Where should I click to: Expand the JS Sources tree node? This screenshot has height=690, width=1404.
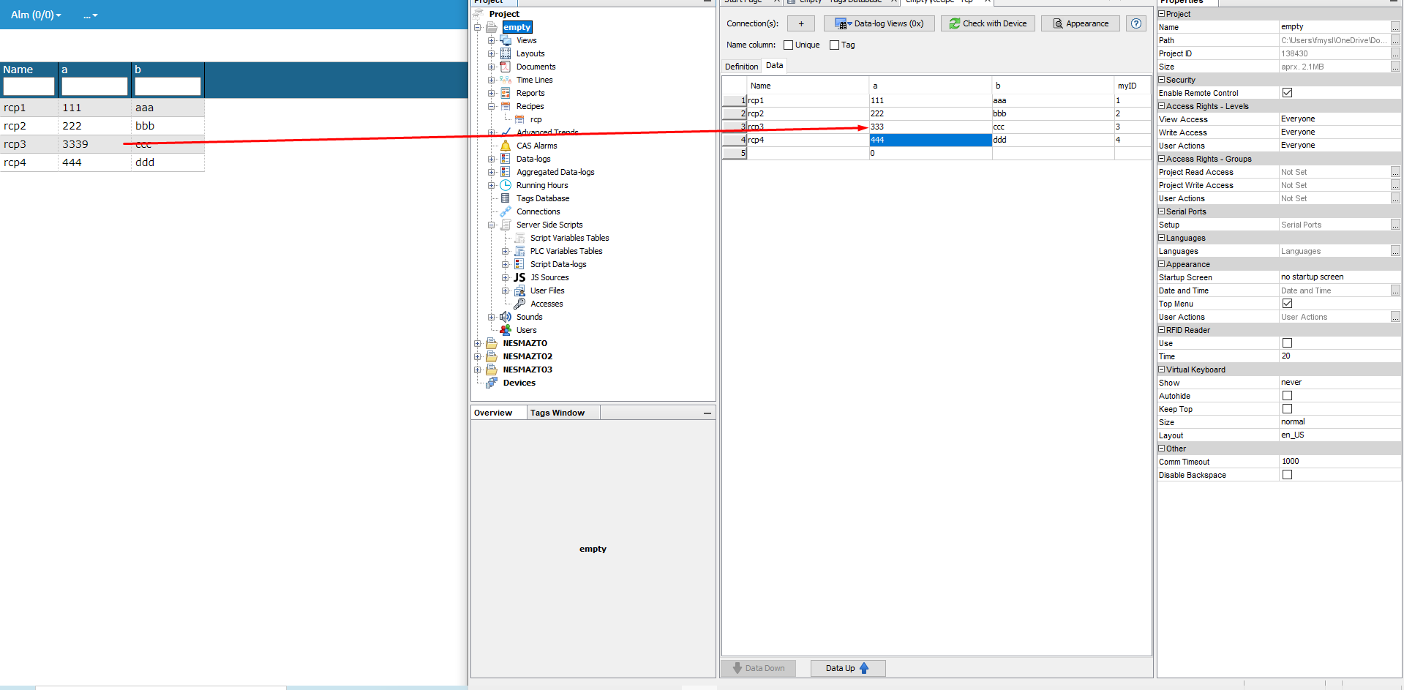point(506,277)
